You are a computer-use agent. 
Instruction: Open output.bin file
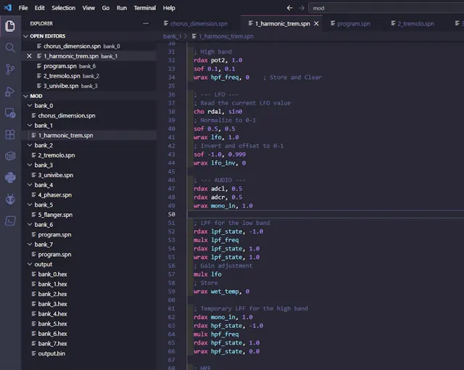88,354
